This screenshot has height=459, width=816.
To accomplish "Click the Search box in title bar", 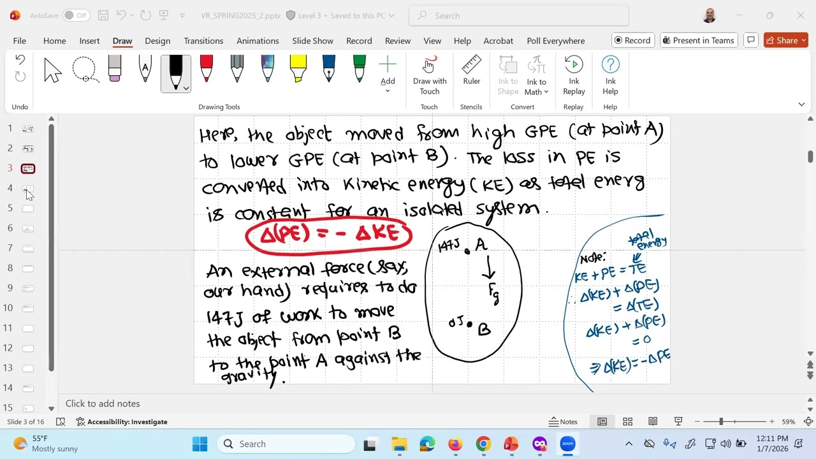I will (x=518, y=15).
